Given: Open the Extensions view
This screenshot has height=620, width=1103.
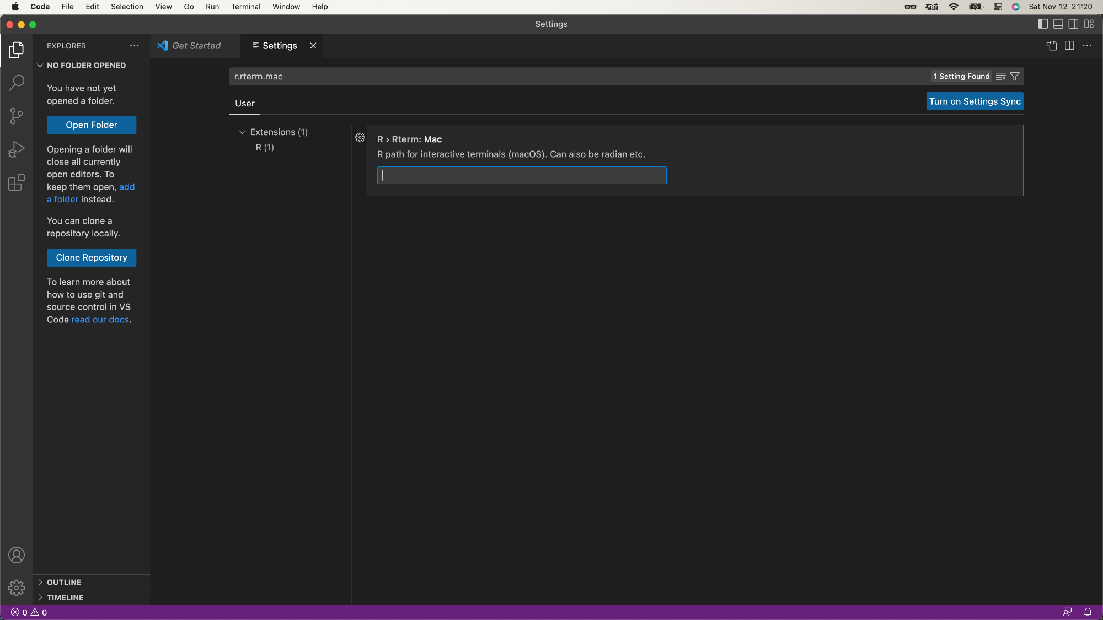Looking at the screenshot, I should (17, 182).
